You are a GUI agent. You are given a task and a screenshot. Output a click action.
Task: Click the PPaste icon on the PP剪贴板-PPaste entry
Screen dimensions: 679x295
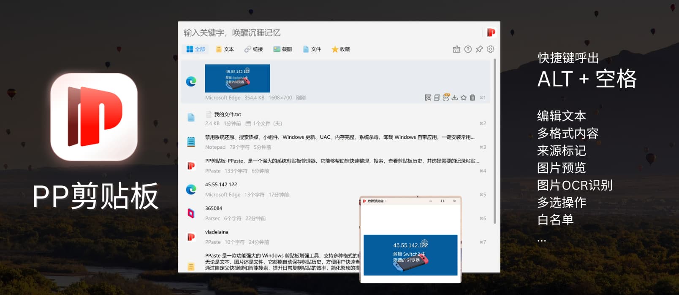coord(191,166)
